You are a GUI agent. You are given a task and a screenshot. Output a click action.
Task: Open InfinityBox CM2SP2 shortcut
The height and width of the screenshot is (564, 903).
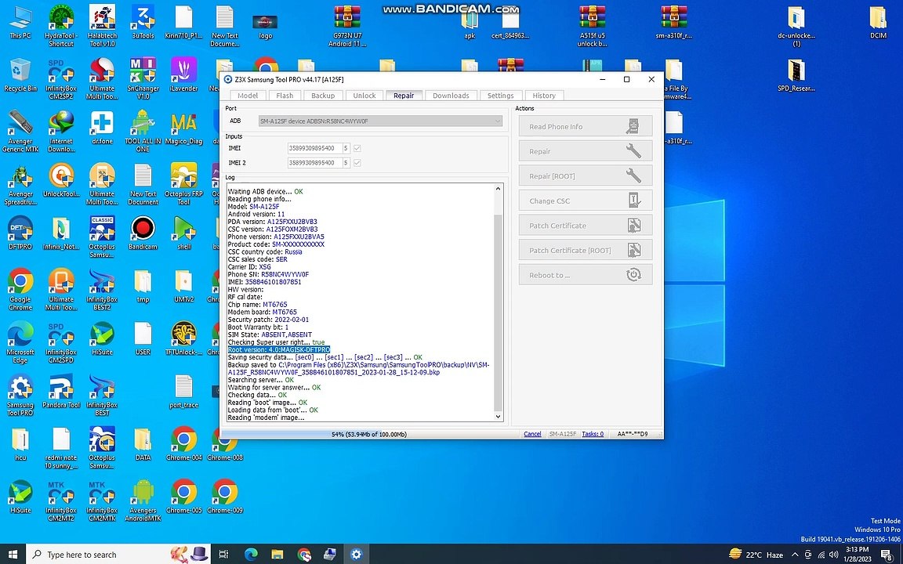pos(61,78)
